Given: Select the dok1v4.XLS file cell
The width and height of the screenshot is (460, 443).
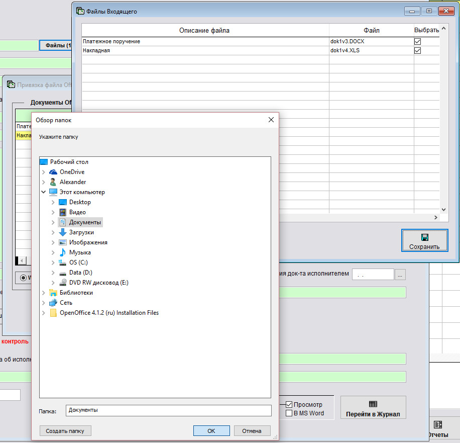Looking at the screenshot, I should 371,50.
